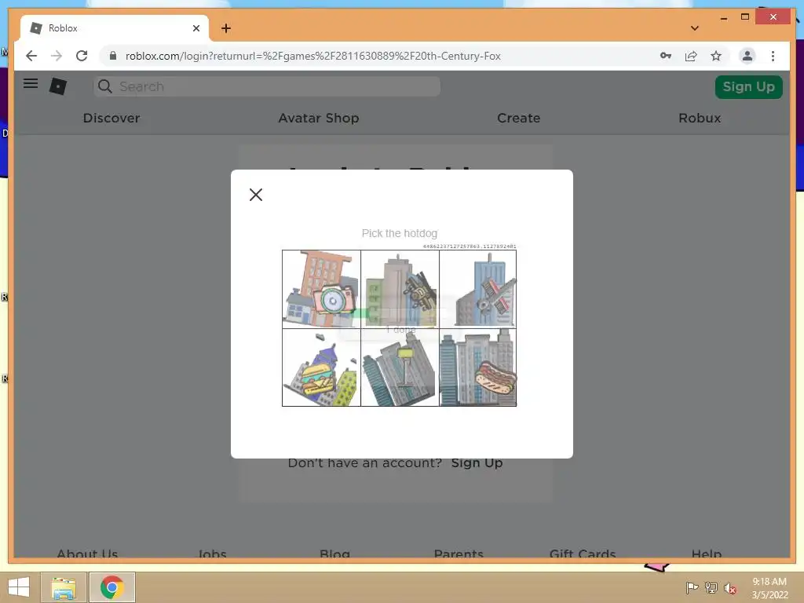Open the taskbar clock showing 9:18 AM
The height and width of the screenshot is (603, 804).
click(x=769, y=588)
